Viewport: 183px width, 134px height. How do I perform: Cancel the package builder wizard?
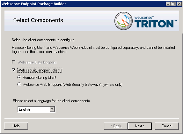pyautogui.click(x=167, y=126)
